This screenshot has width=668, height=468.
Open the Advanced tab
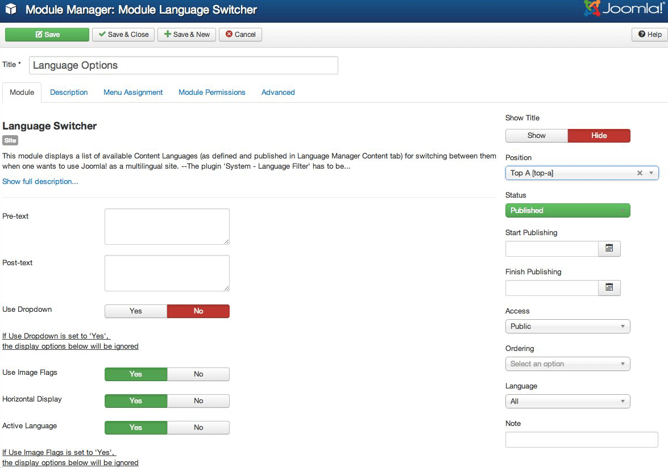[278, 93]
